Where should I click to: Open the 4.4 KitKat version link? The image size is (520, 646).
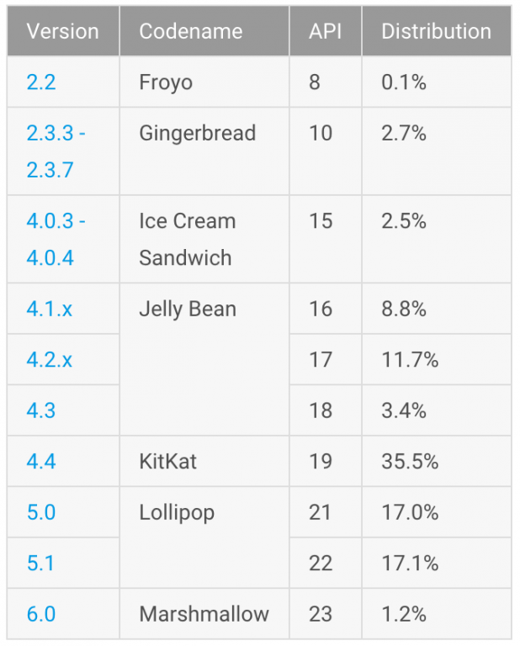point(41,461)
